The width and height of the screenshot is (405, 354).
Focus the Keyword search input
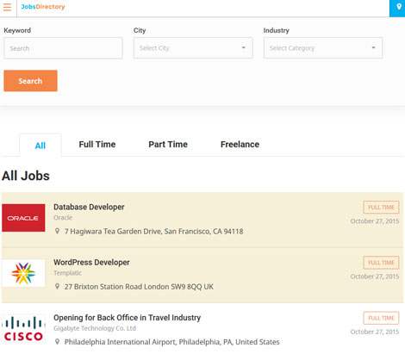coord(63,48)
